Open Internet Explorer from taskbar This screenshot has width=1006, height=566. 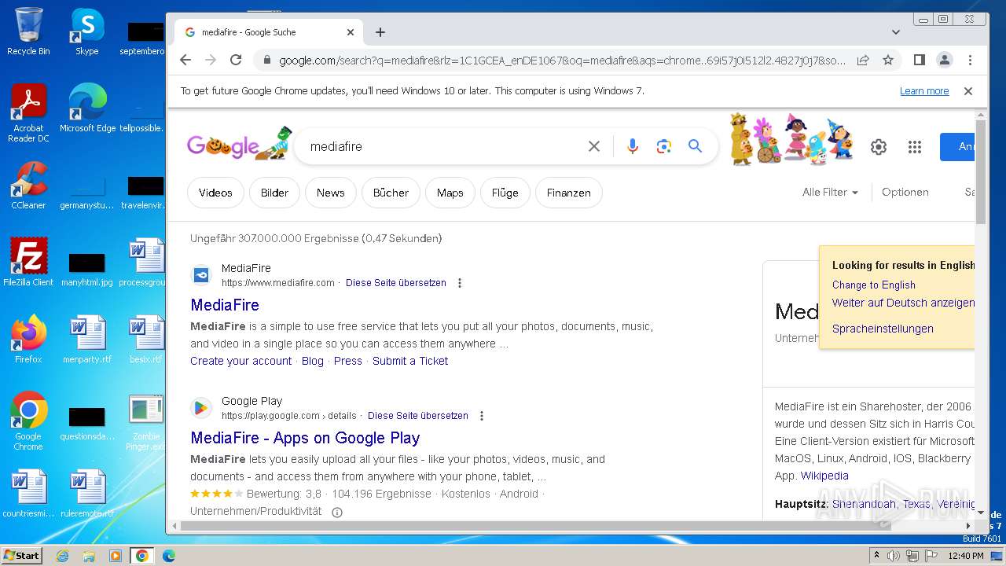[x=62, y=556]
